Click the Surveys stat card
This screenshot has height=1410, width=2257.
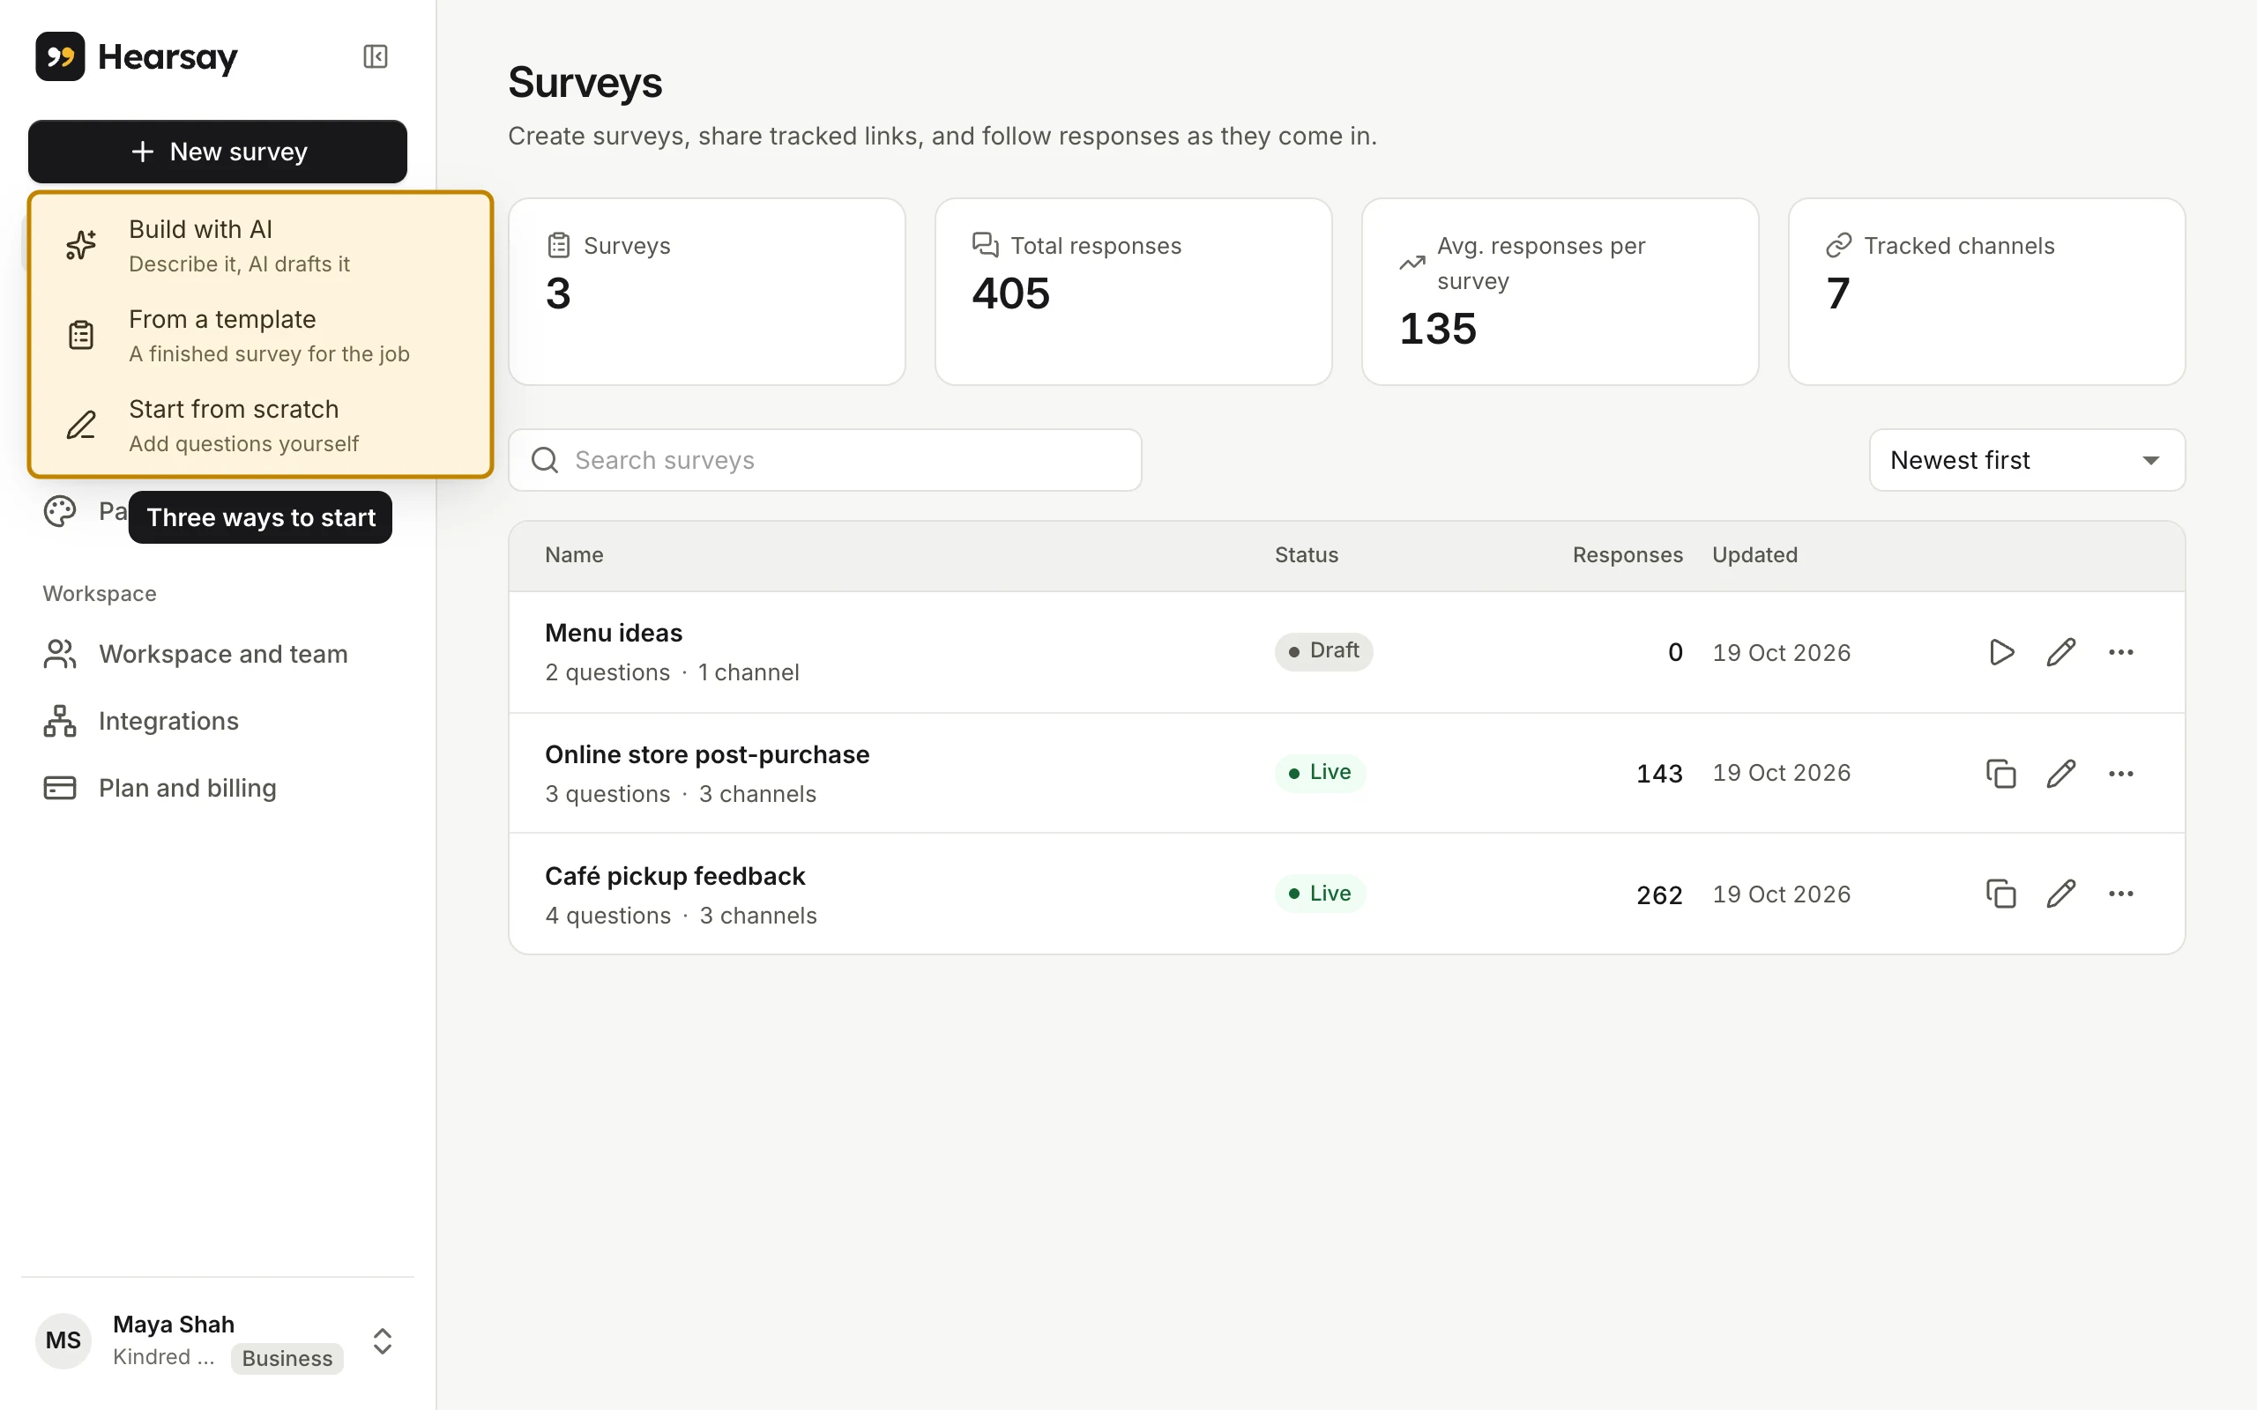707,291
